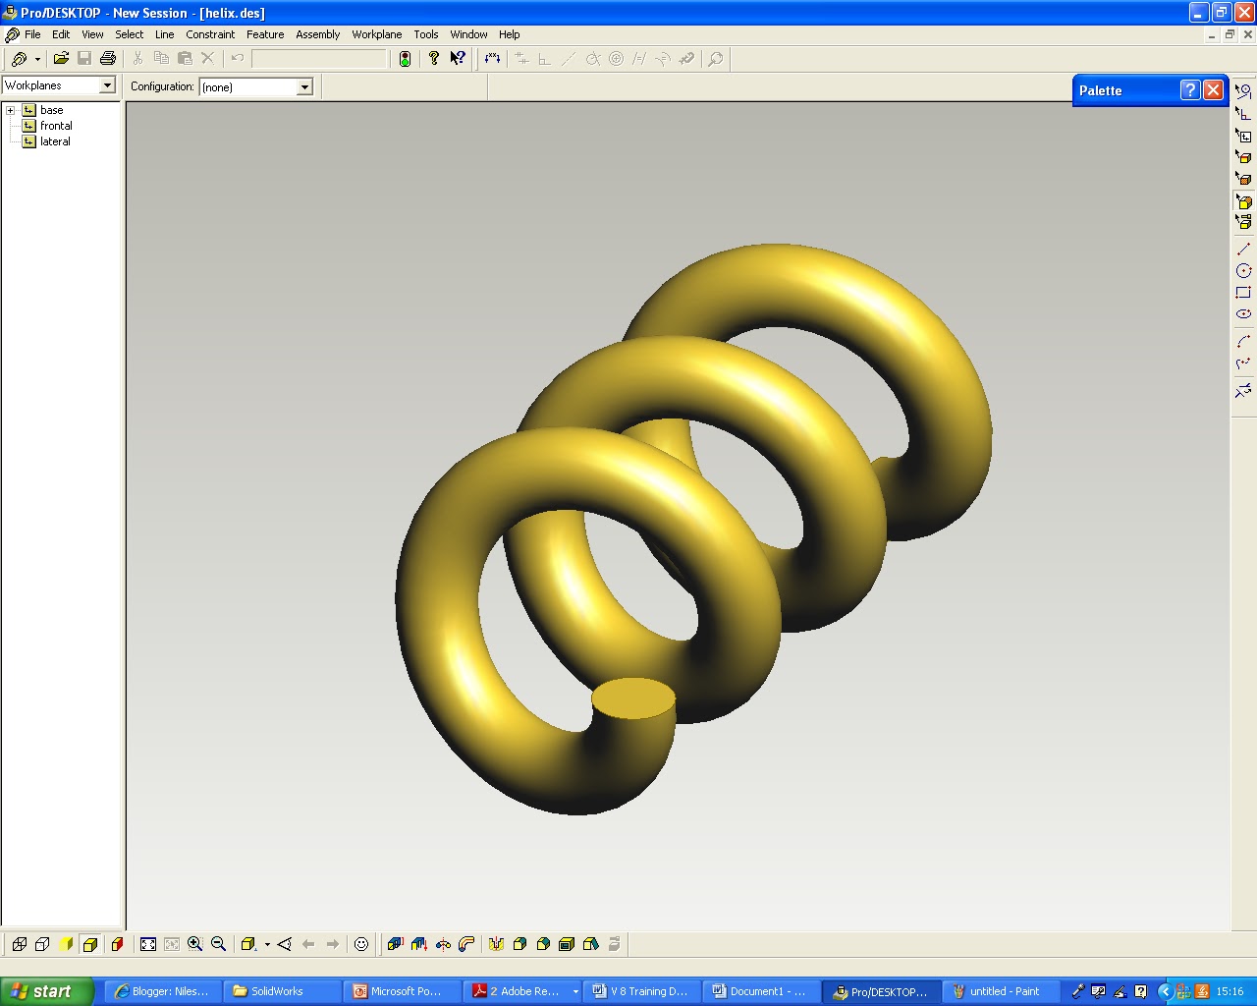Viewport: 1257px width, 1006px height.
Task: Open the Workplanes dropdown
Action: (108, 85)
